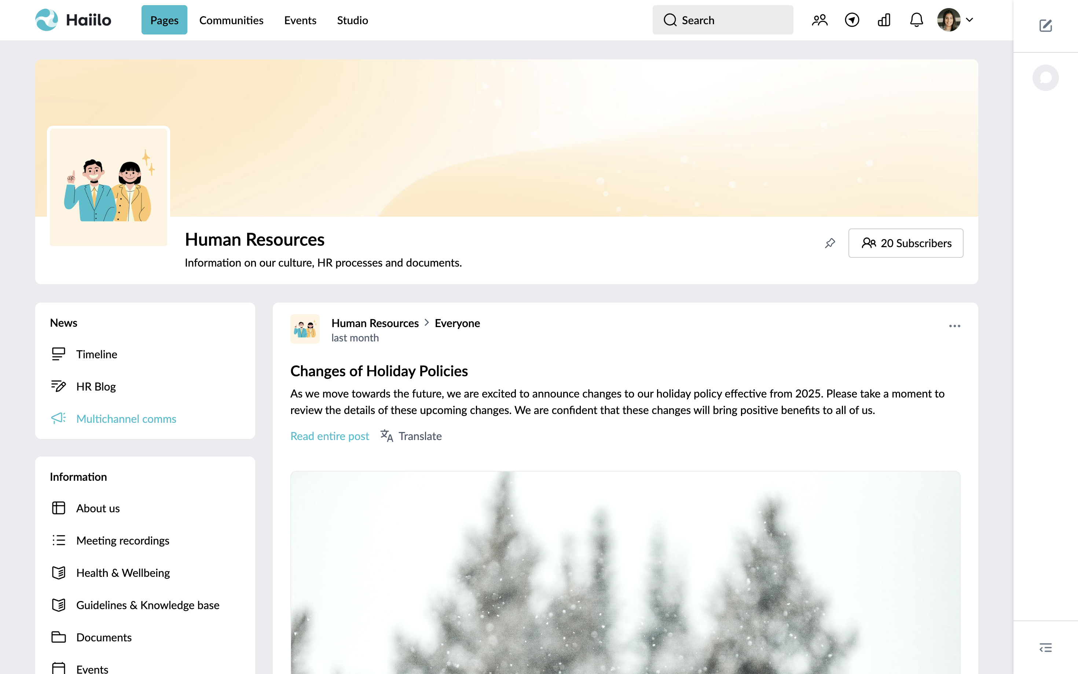
Task: Click into the Search field
Action: (x=722, y=20)
